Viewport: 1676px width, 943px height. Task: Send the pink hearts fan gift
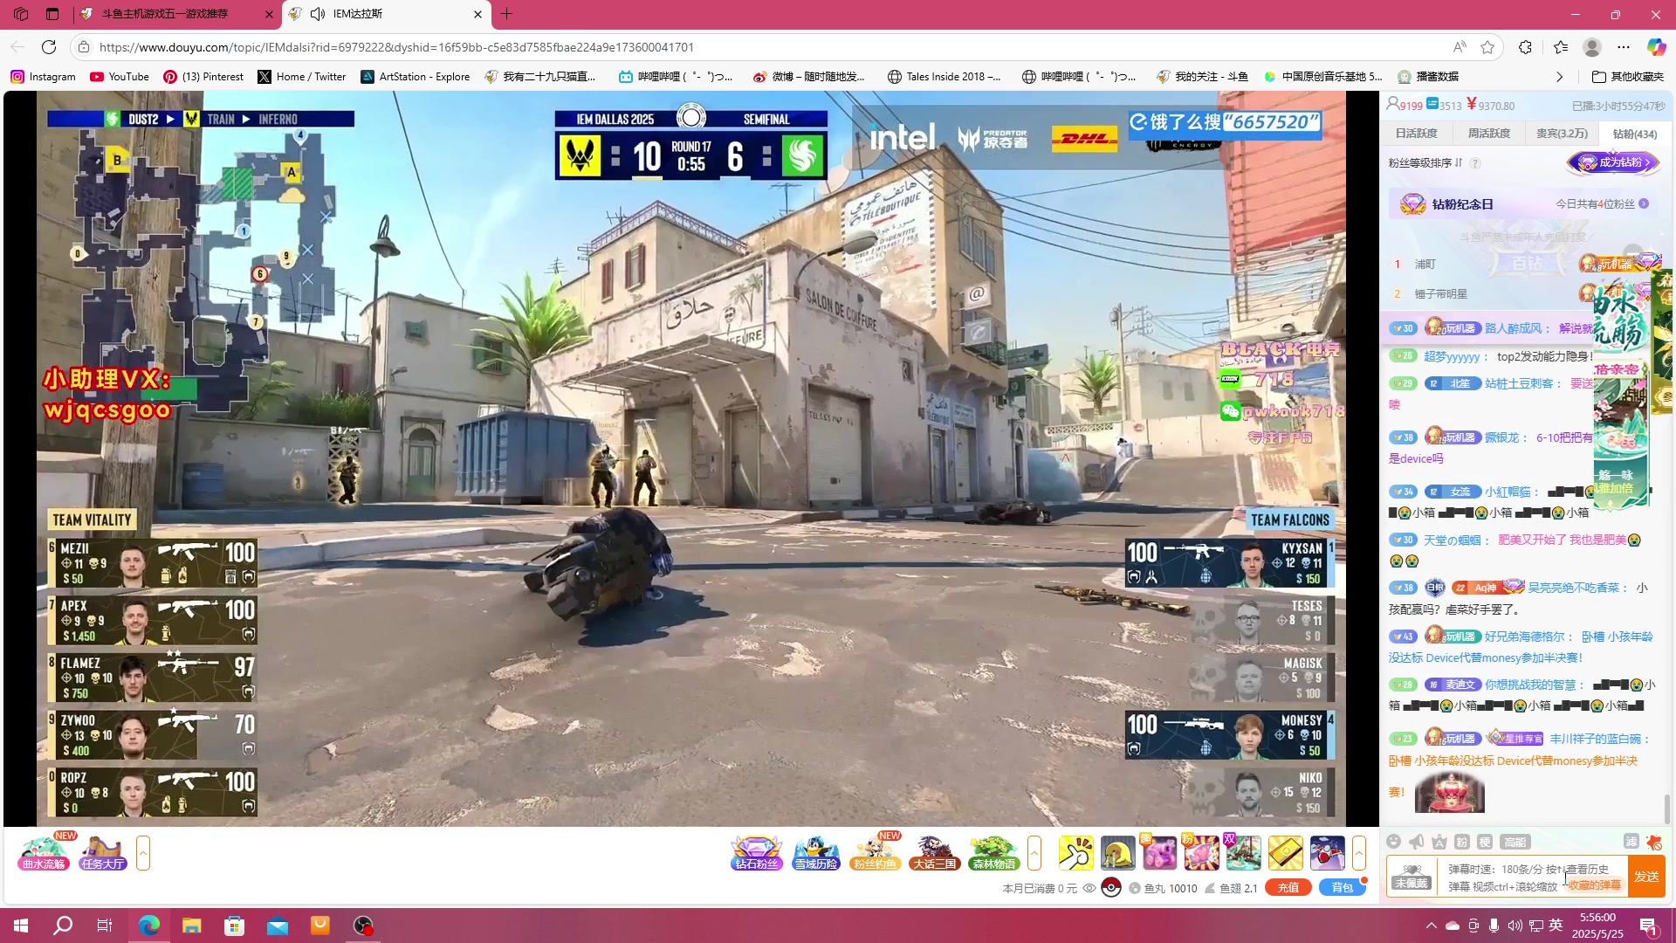tap(1202, 853)
